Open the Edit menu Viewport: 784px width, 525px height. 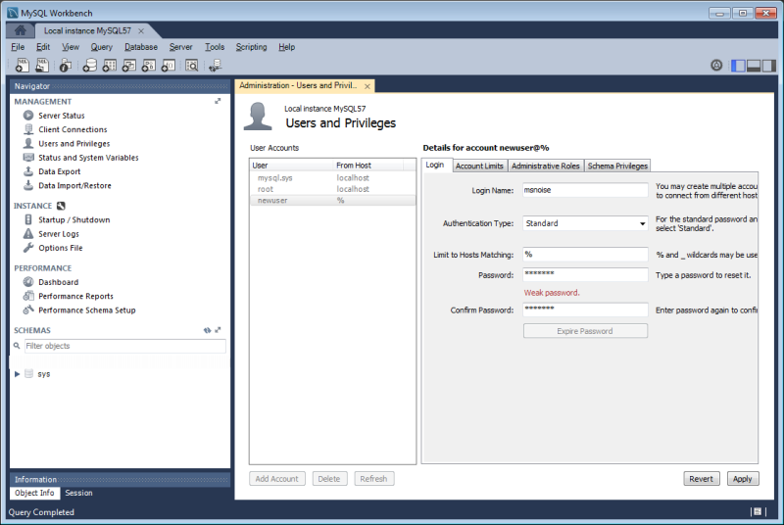pos(43,47)
